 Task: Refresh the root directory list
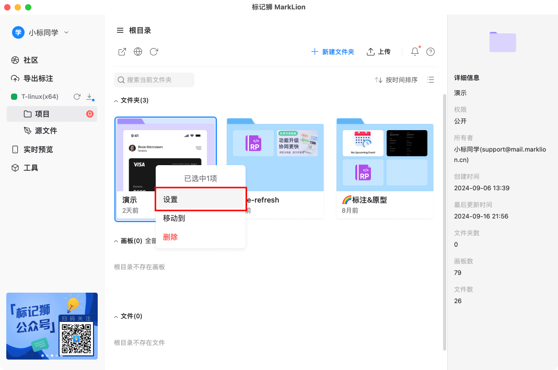coord(154,52)
